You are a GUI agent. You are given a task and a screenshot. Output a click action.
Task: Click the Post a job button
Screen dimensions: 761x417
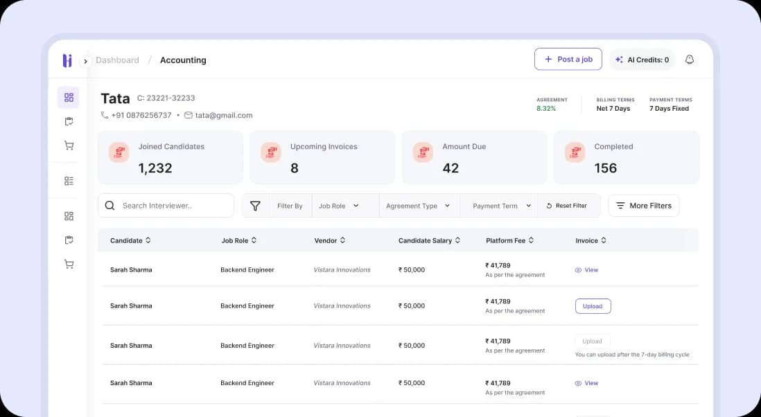point(568,60)
